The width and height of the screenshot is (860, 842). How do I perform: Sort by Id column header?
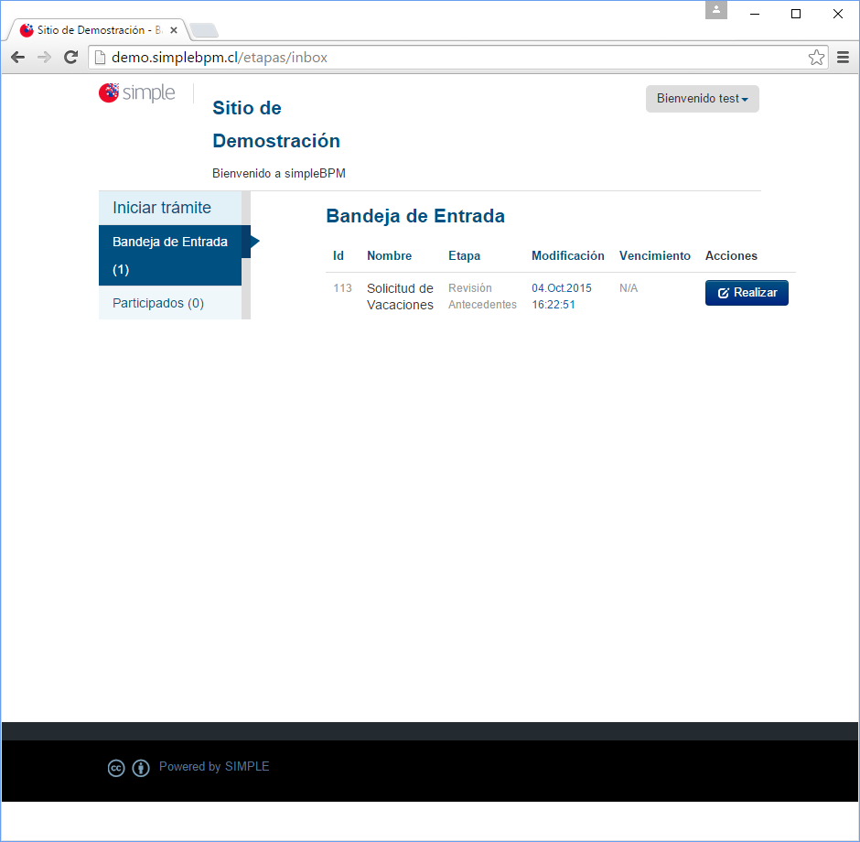339,255
